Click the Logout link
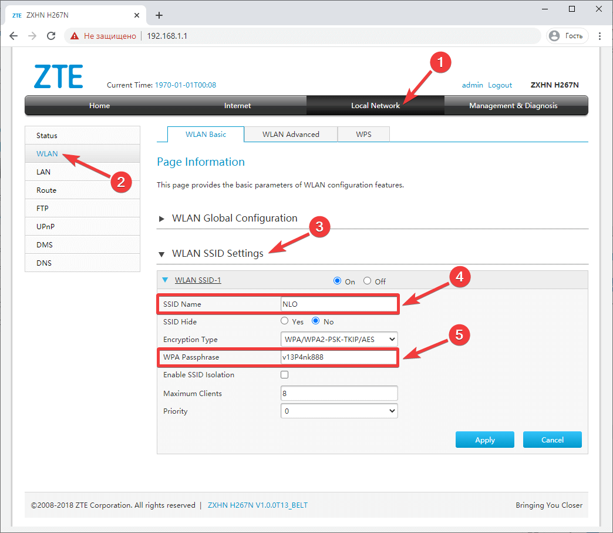Viewport: 613px width, 533px height. [x=500, y=85]
